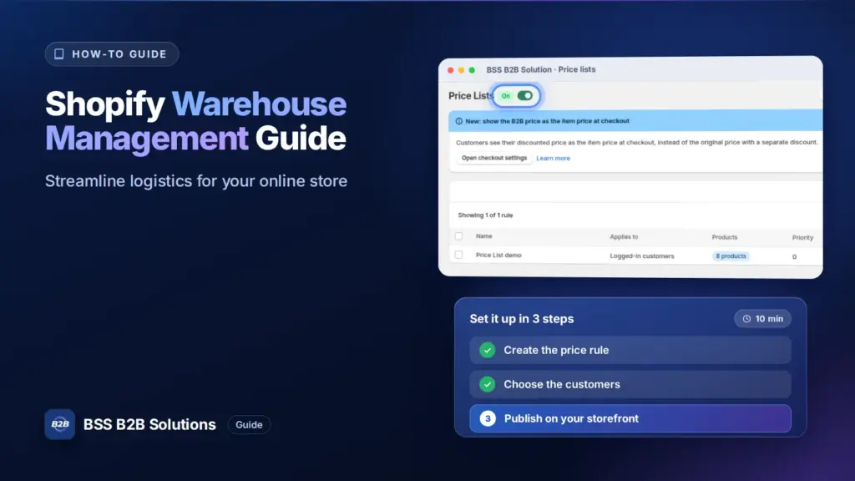Click the green maximize window dot

[472, 70]
